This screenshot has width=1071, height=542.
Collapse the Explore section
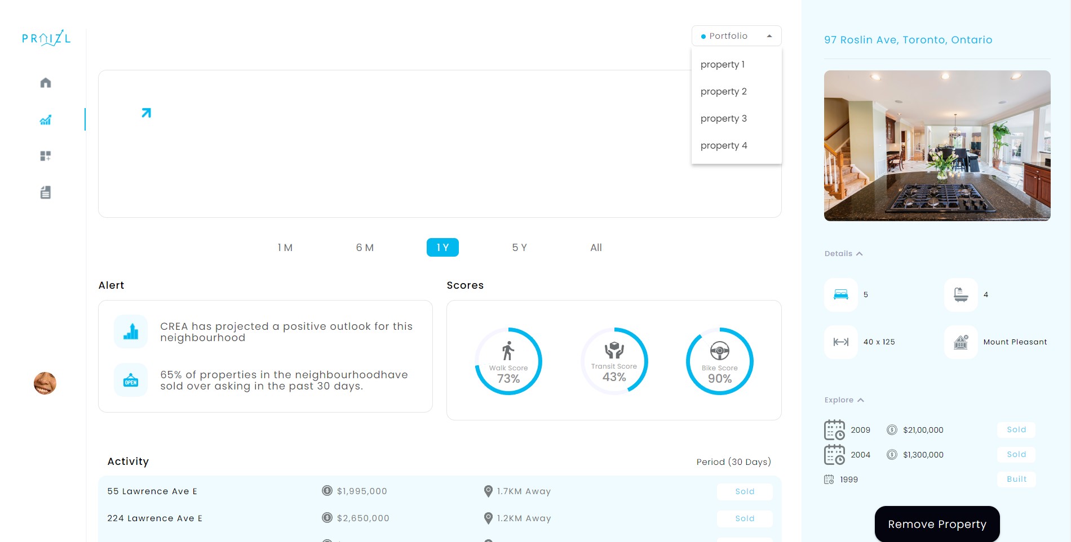click(x=843, y=400)
